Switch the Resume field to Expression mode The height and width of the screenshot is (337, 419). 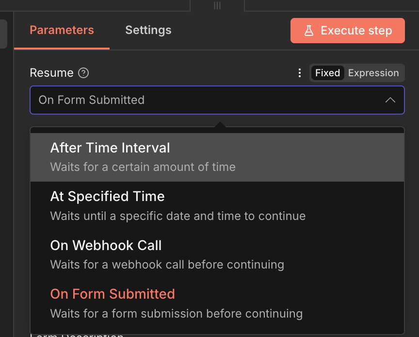pyautogui.click(x=373, y=73)
